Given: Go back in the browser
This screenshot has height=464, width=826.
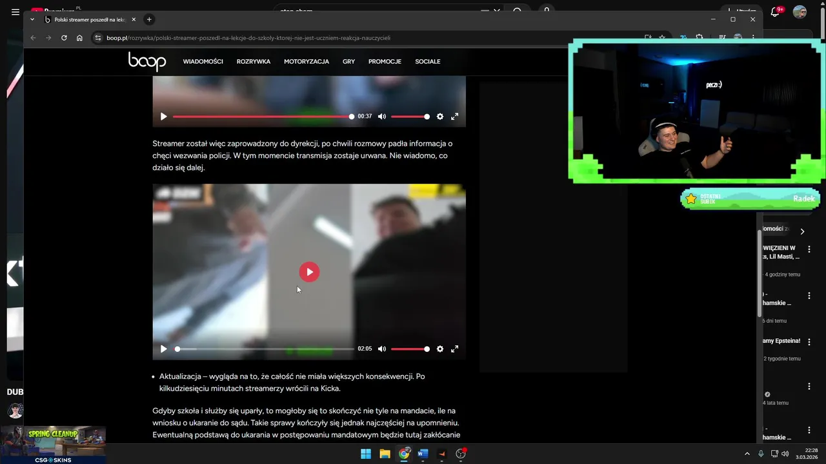Looking at the screenshot, I should click(33, 38).
